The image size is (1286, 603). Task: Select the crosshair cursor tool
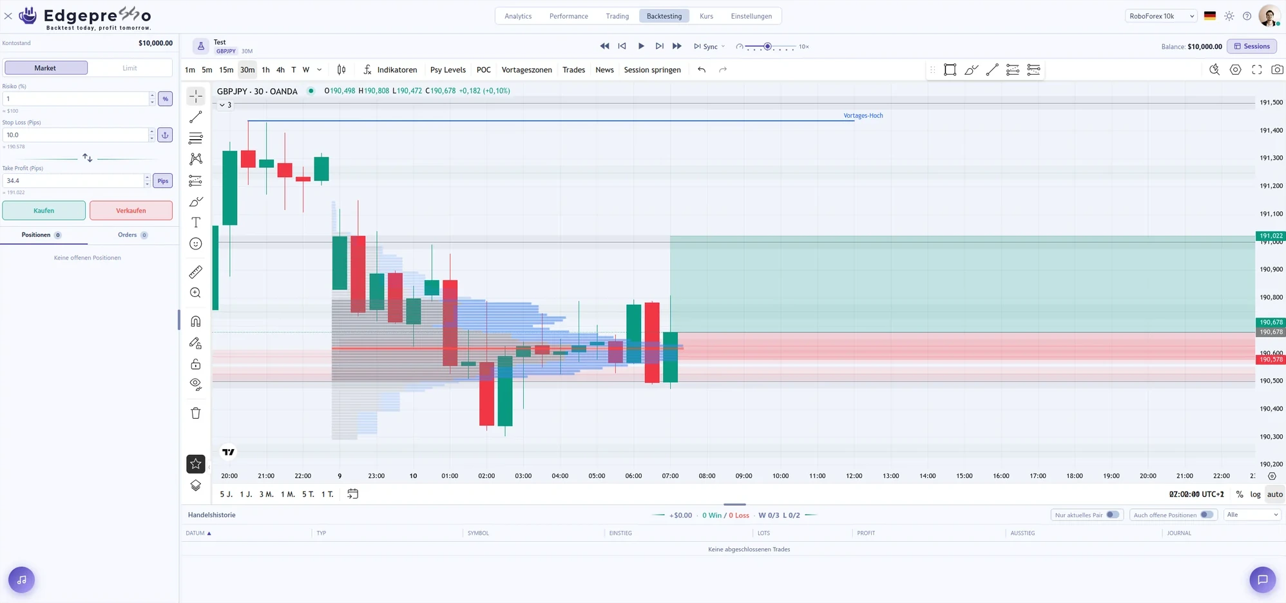click(x=196, y=96)
